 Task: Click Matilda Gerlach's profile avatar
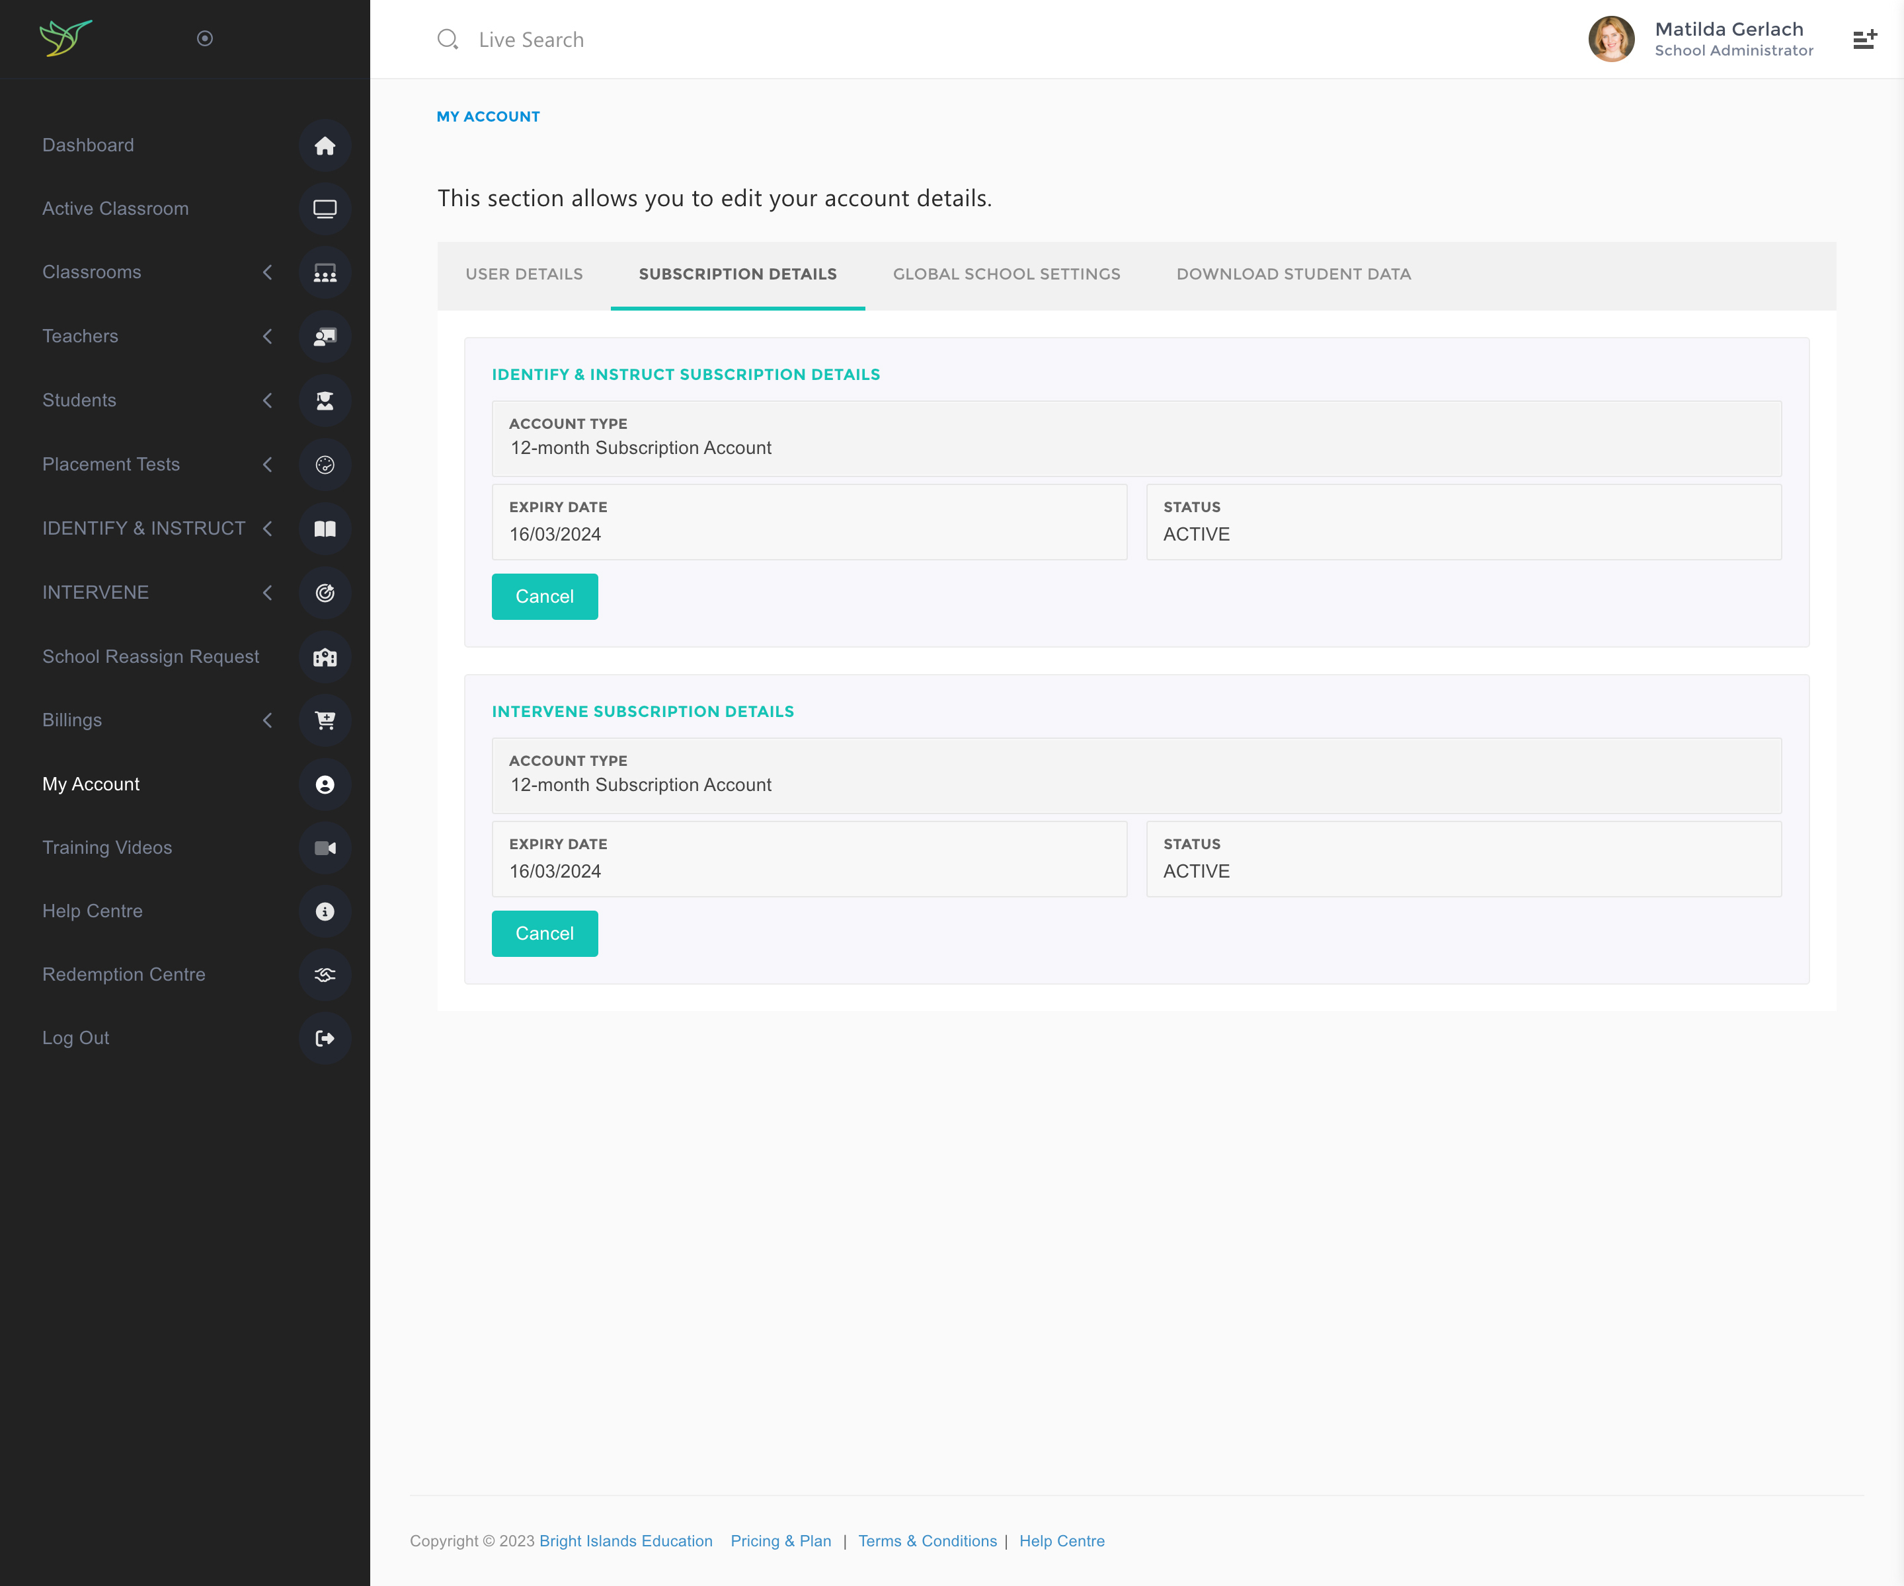click(x=1610, y=40)
